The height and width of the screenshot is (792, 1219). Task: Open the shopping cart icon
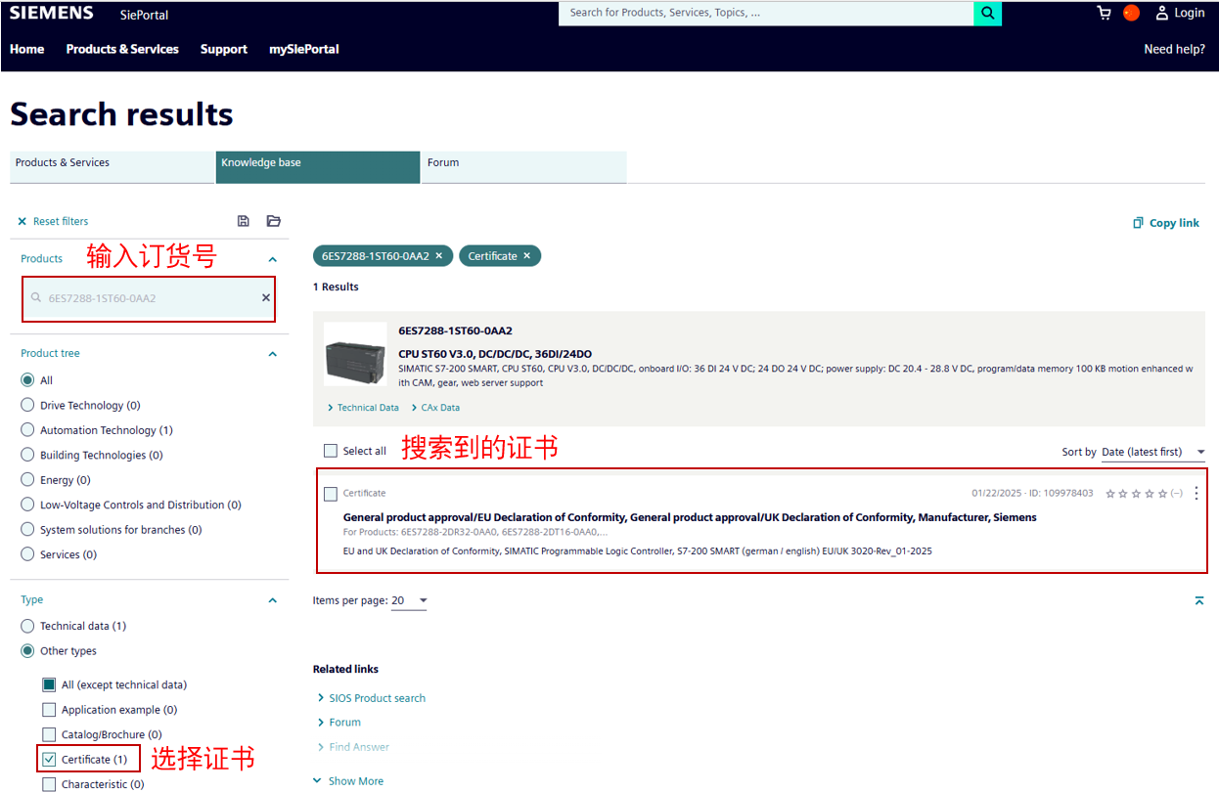pos(1105,13)
